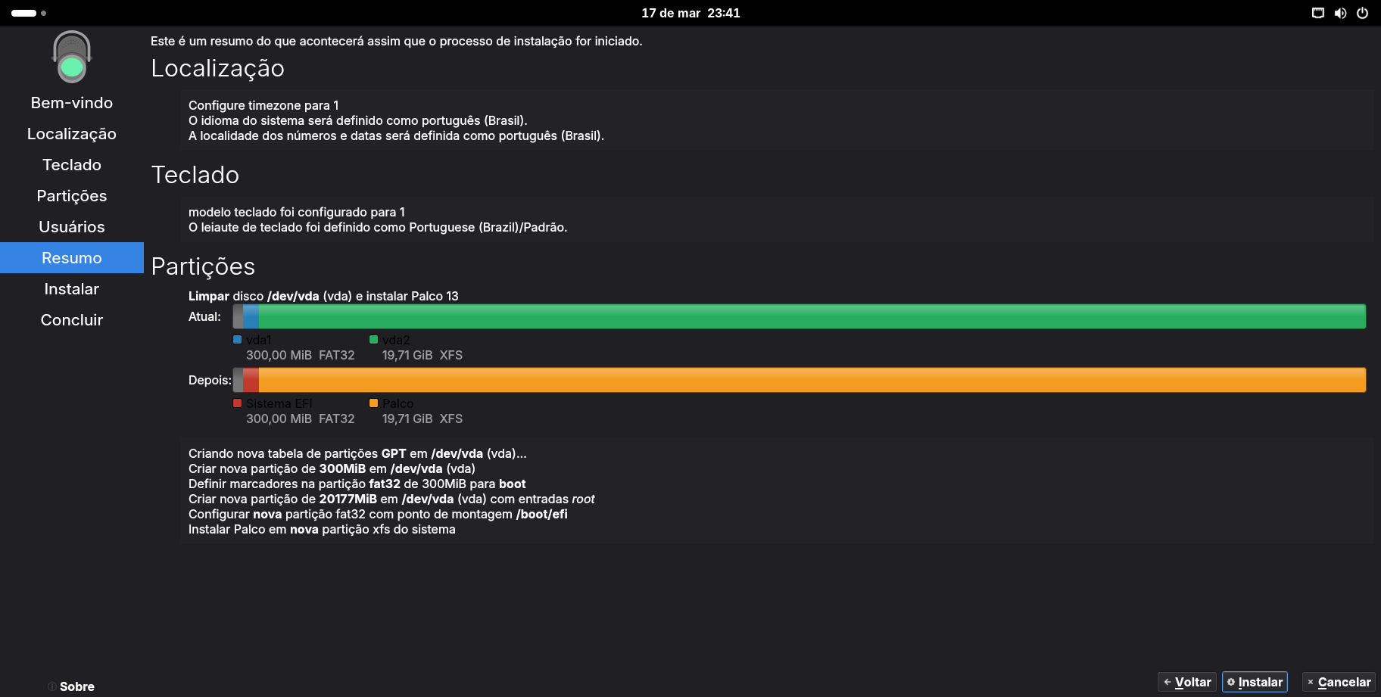Open the power menu icon

[x=1362, y=13]
